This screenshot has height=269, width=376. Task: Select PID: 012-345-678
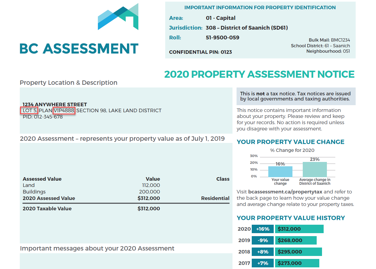tap(43, 117)
